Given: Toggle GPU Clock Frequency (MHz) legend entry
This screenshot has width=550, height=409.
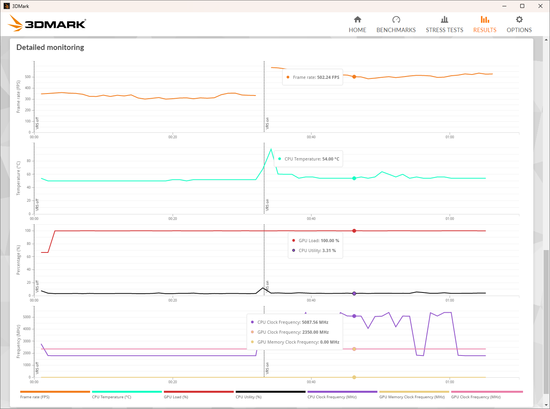Looking at the screenshot, I should (475, 397).
